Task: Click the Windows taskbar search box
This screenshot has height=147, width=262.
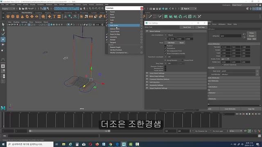Action: coord(30,144)
